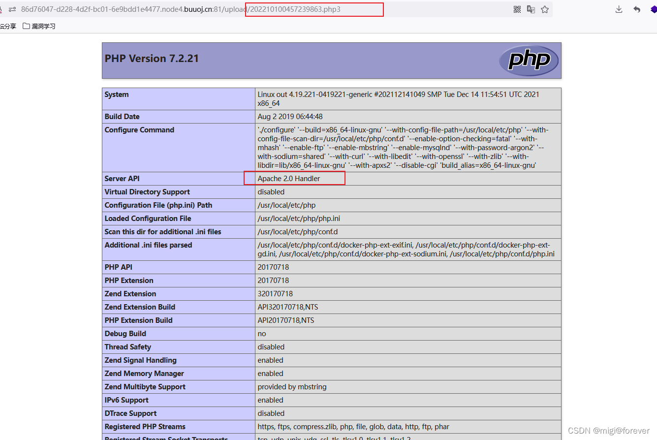Screen dimensions: 657x440
Task: Open the 漏洞学习 bookmarks folder
Action: tap(39, 26)
